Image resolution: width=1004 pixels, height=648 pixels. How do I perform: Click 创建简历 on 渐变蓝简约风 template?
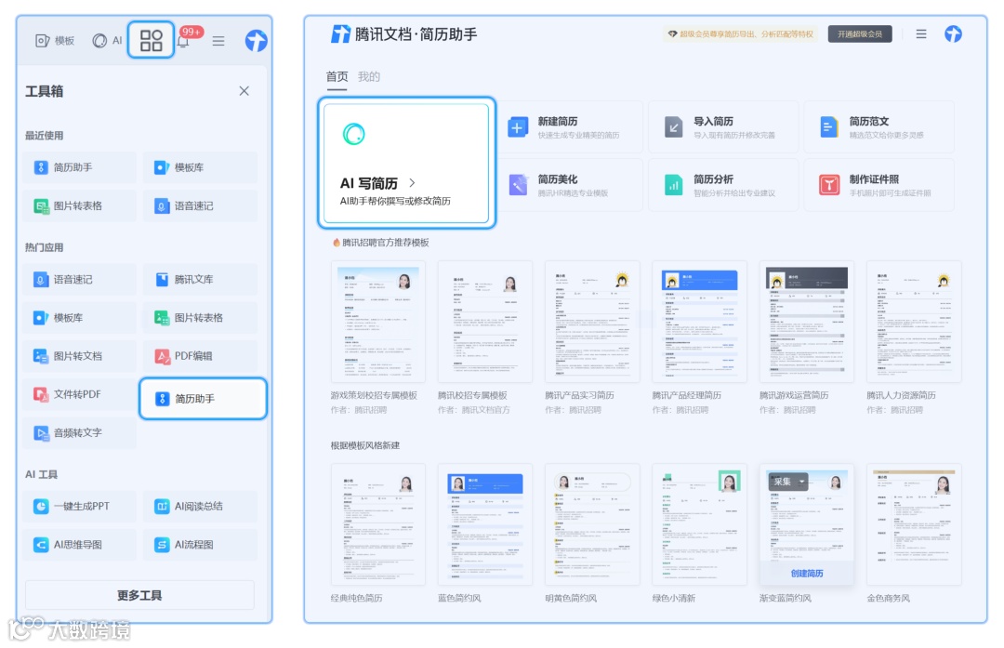(807, 573)
